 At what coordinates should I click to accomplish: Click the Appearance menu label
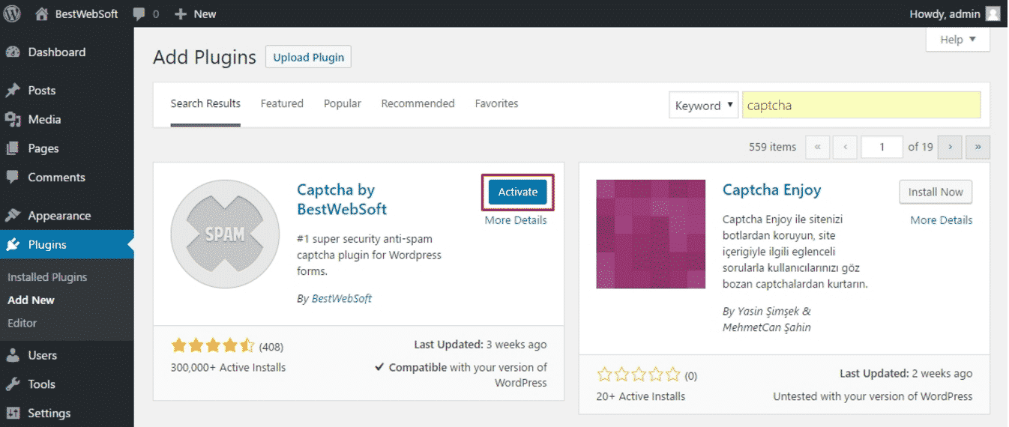tap(59, 216)
